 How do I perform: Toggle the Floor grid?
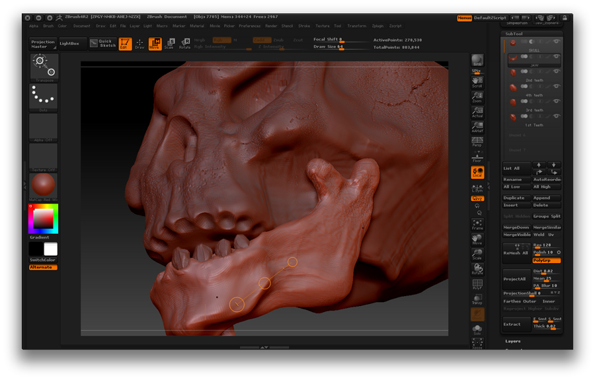click(477, 157)
